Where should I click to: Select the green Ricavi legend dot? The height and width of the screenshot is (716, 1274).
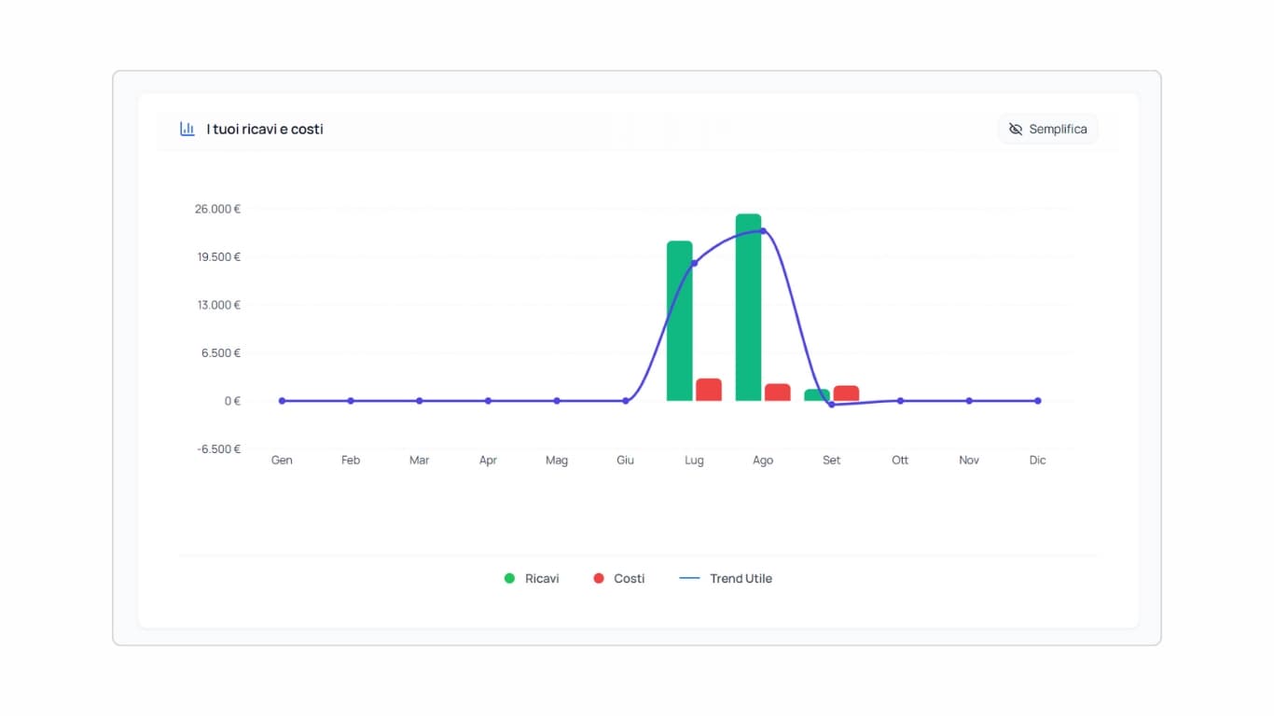[x=509, y=578]
